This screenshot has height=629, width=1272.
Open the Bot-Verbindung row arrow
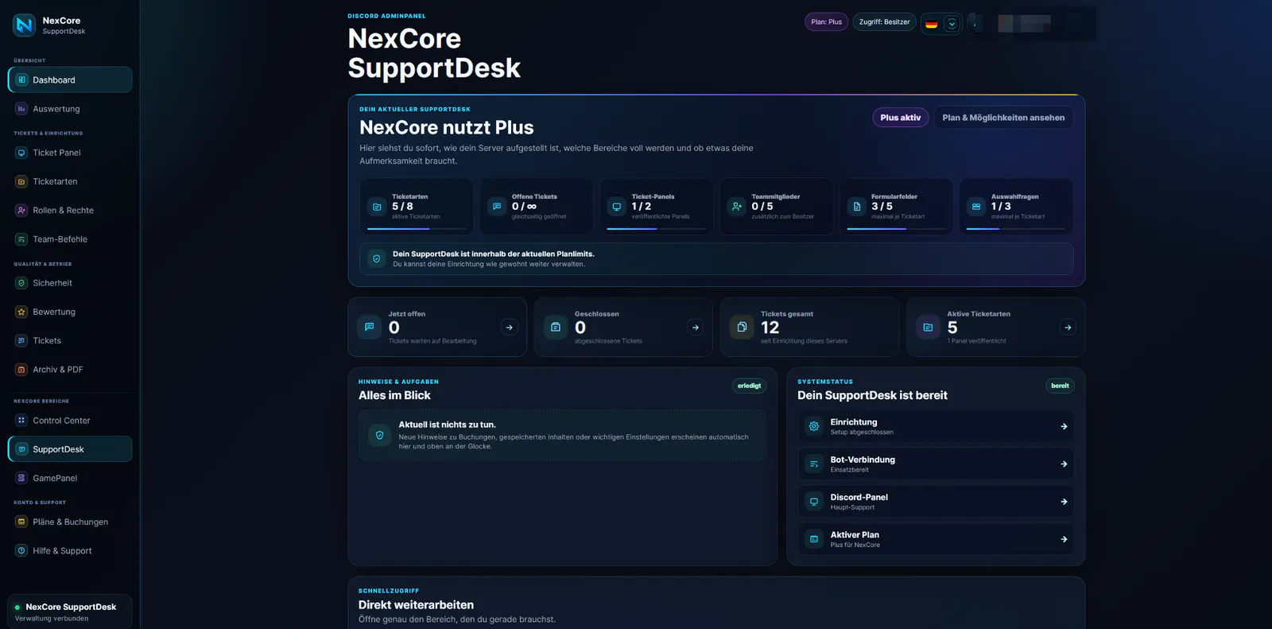click(x=1064, y=464)
